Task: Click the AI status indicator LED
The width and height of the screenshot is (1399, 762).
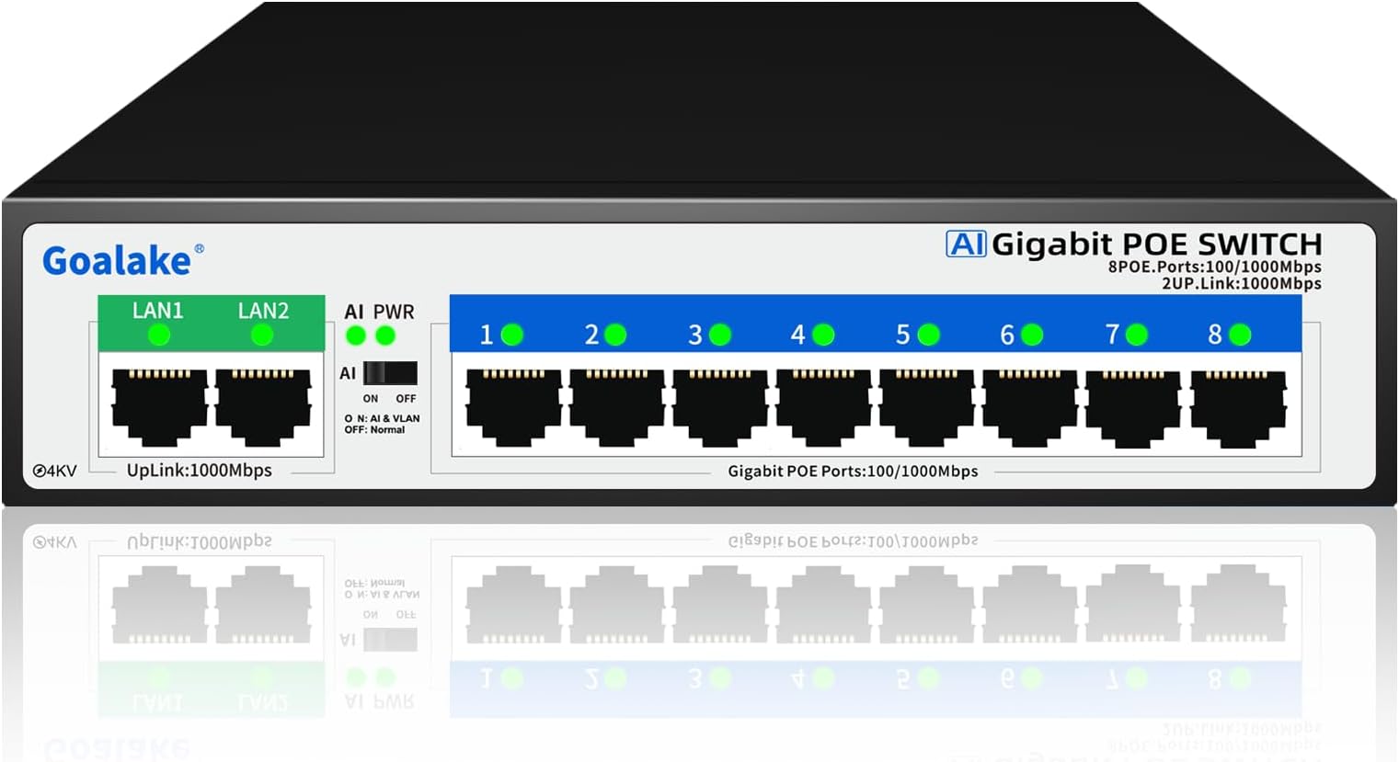Action: click(x=354, y=336)
